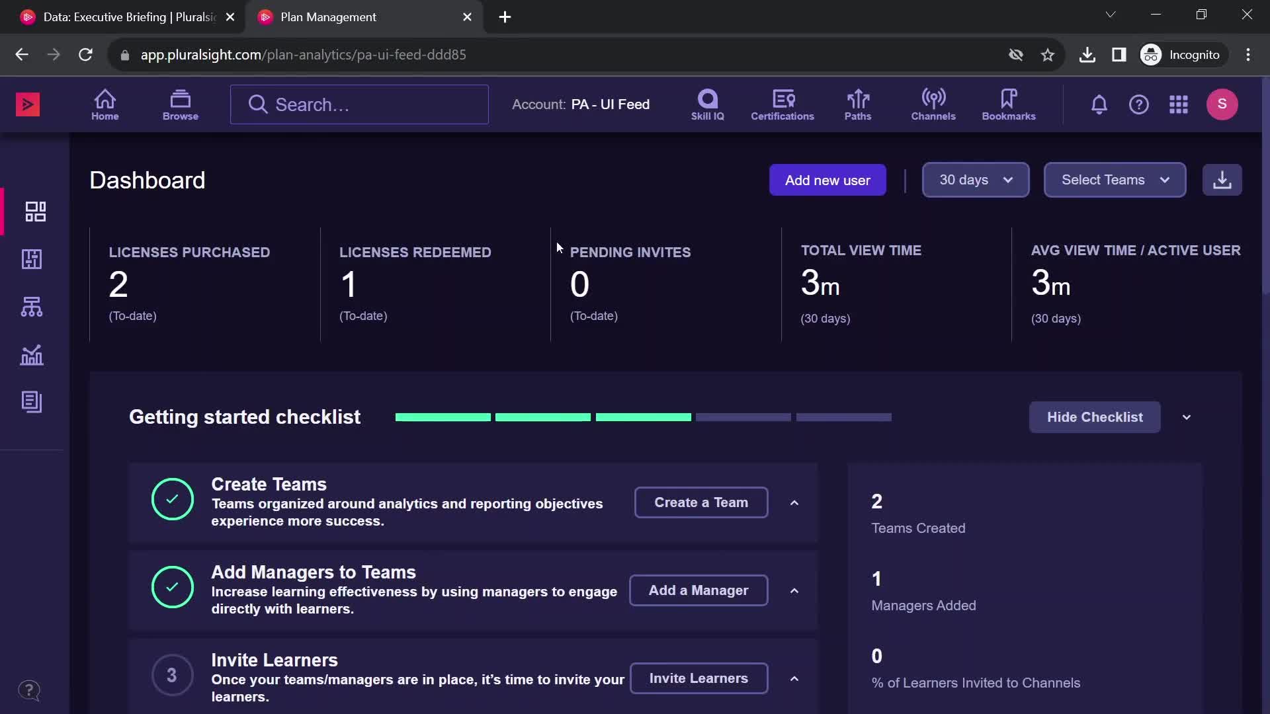Open a new browser tab

click(505, 17)
